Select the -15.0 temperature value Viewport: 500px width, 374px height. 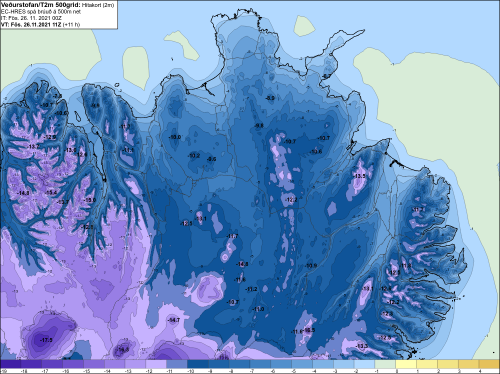pyautogui.click(x=90, y=200)
